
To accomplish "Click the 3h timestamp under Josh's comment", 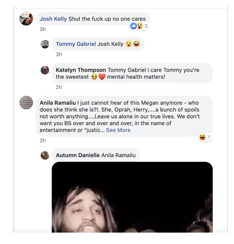I will pos(43,29).
